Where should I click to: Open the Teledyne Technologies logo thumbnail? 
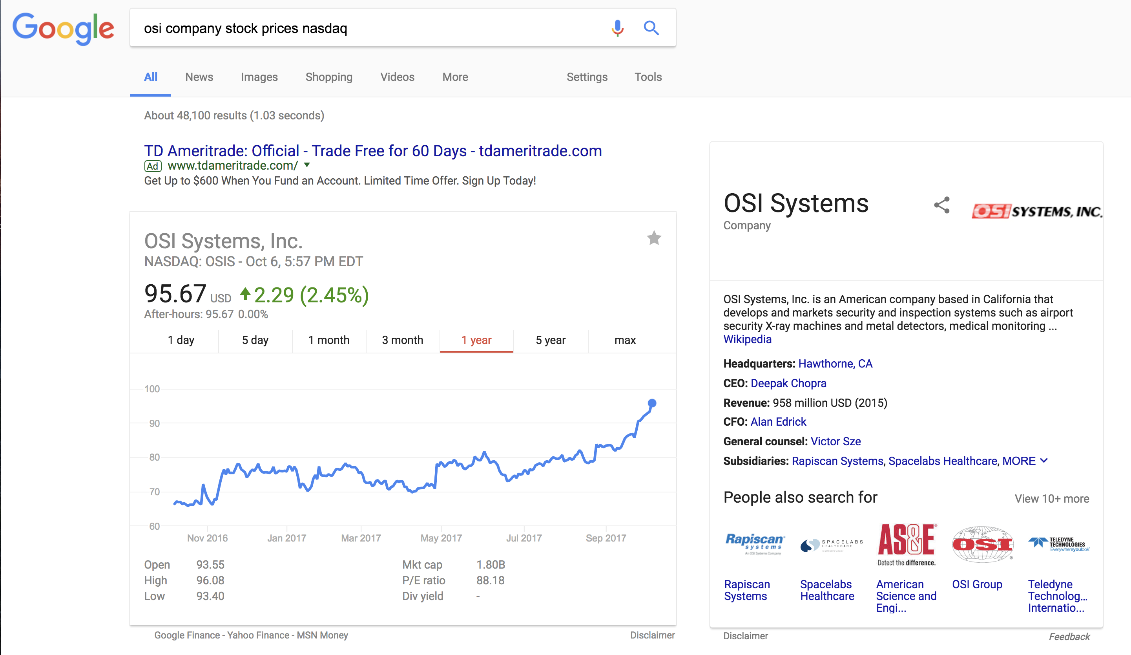(1059, 543)
